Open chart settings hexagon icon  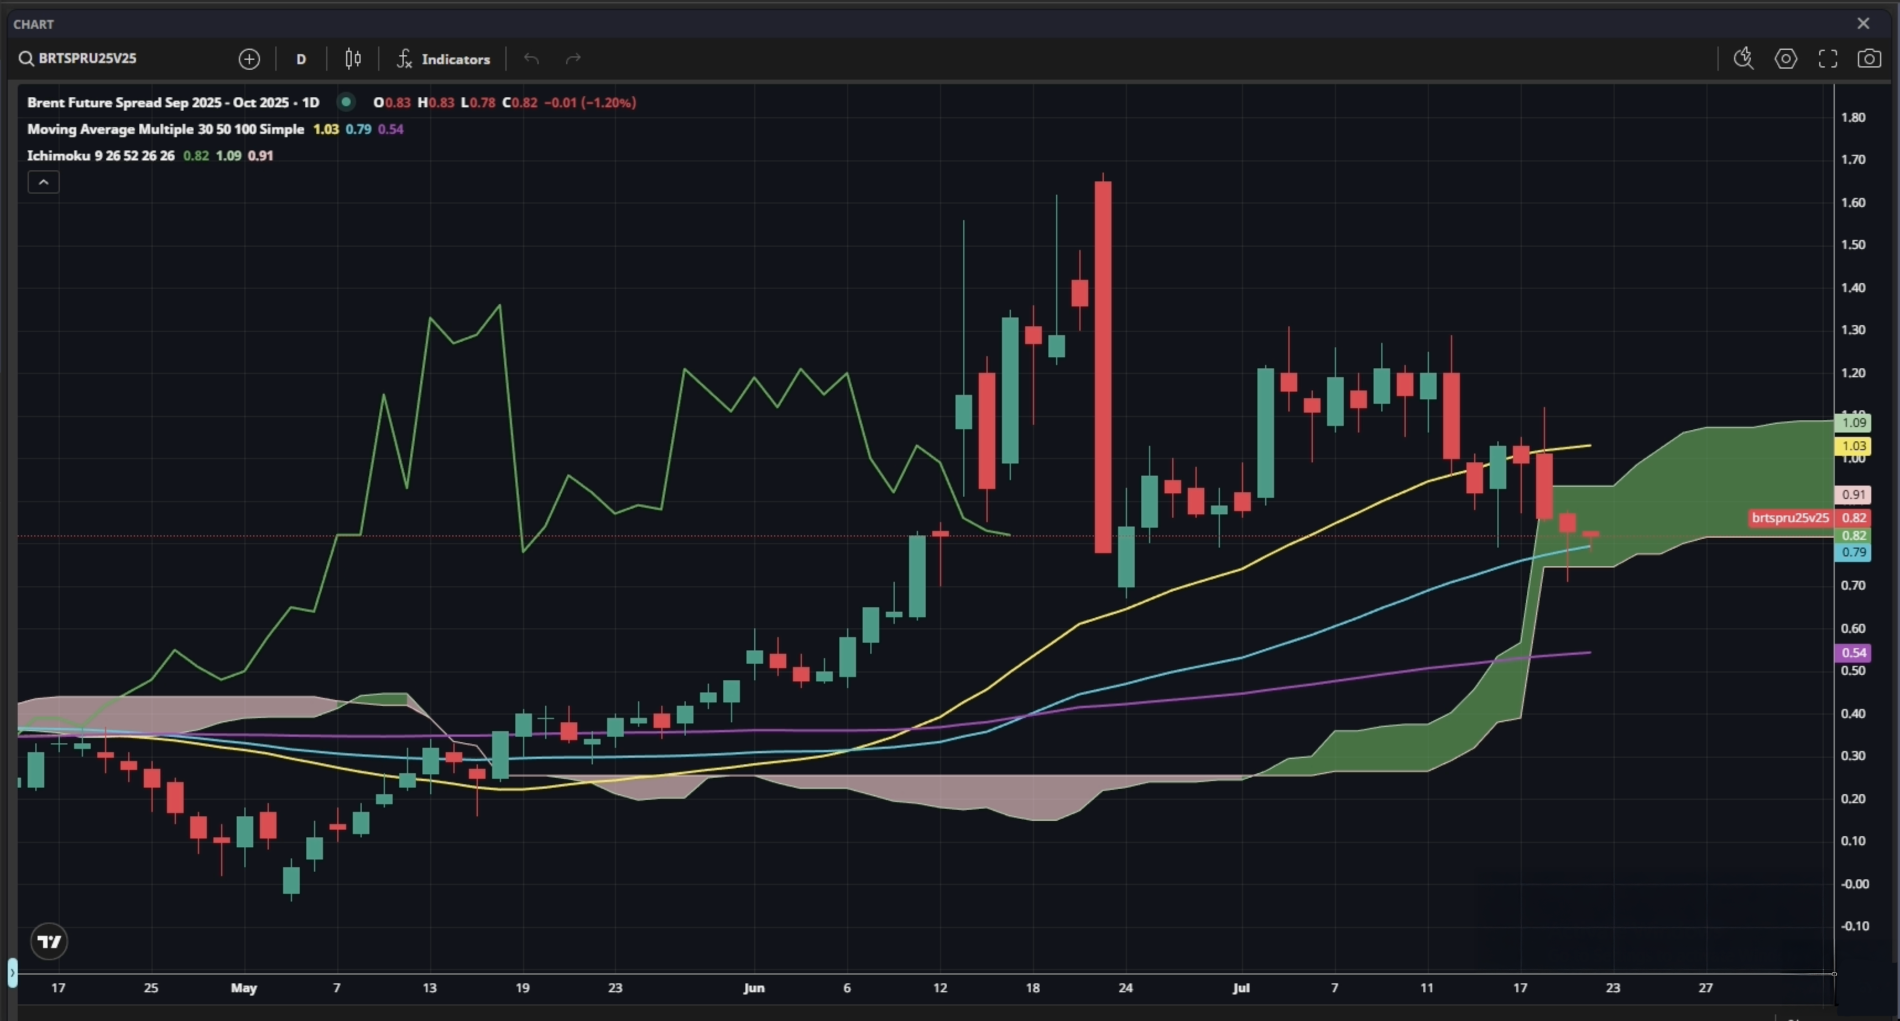[x=1786, y=58]
